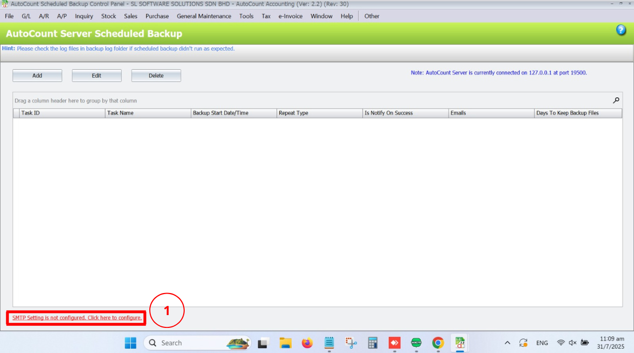Open Snipping Tool from the taskbar
634x353 pixels.
point(351,343)
